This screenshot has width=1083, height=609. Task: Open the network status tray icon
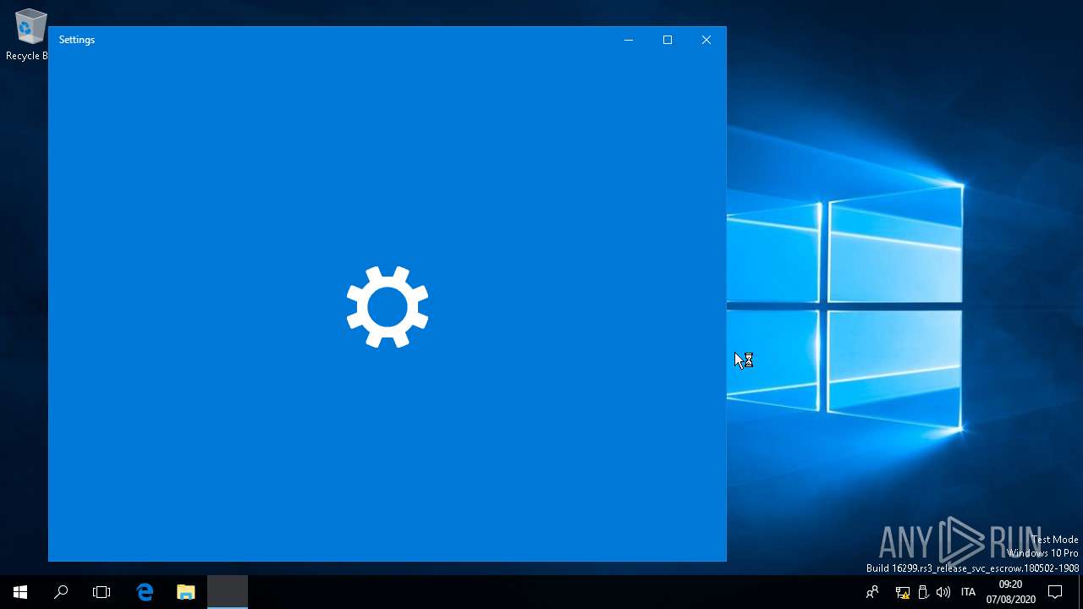(x=903, y=592)
